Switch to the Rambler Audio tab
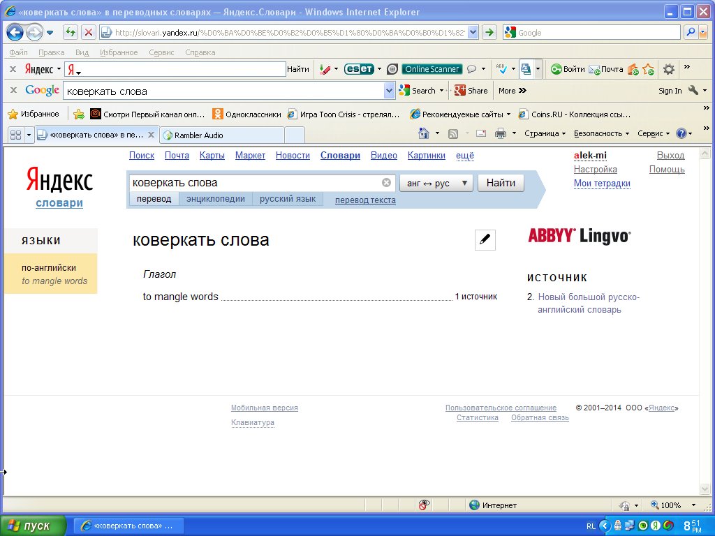The width and height of the screenshot is (715, 536). 222,135
